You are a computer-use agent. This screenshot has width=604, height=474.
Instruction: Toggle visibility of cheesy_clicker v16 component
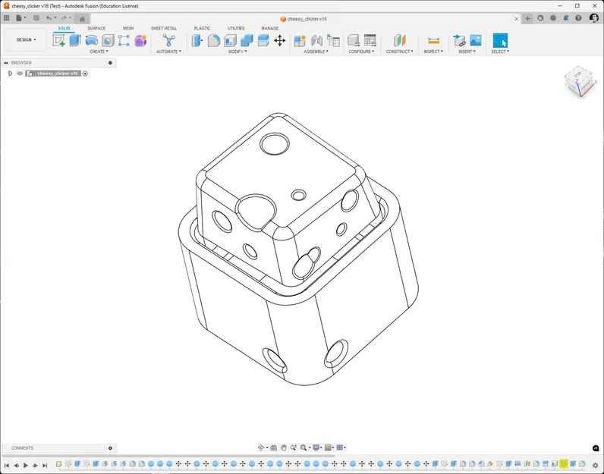tap(20, 73)
